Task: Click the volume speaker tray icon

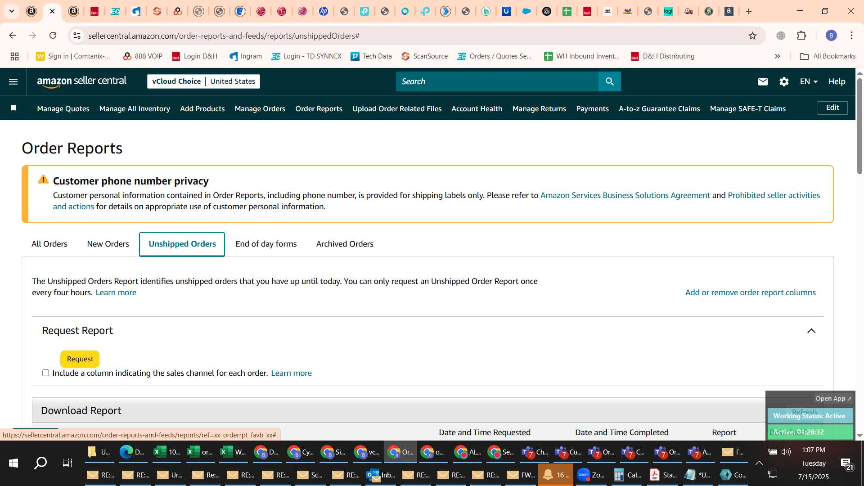Action: click(x=786, y=452)
